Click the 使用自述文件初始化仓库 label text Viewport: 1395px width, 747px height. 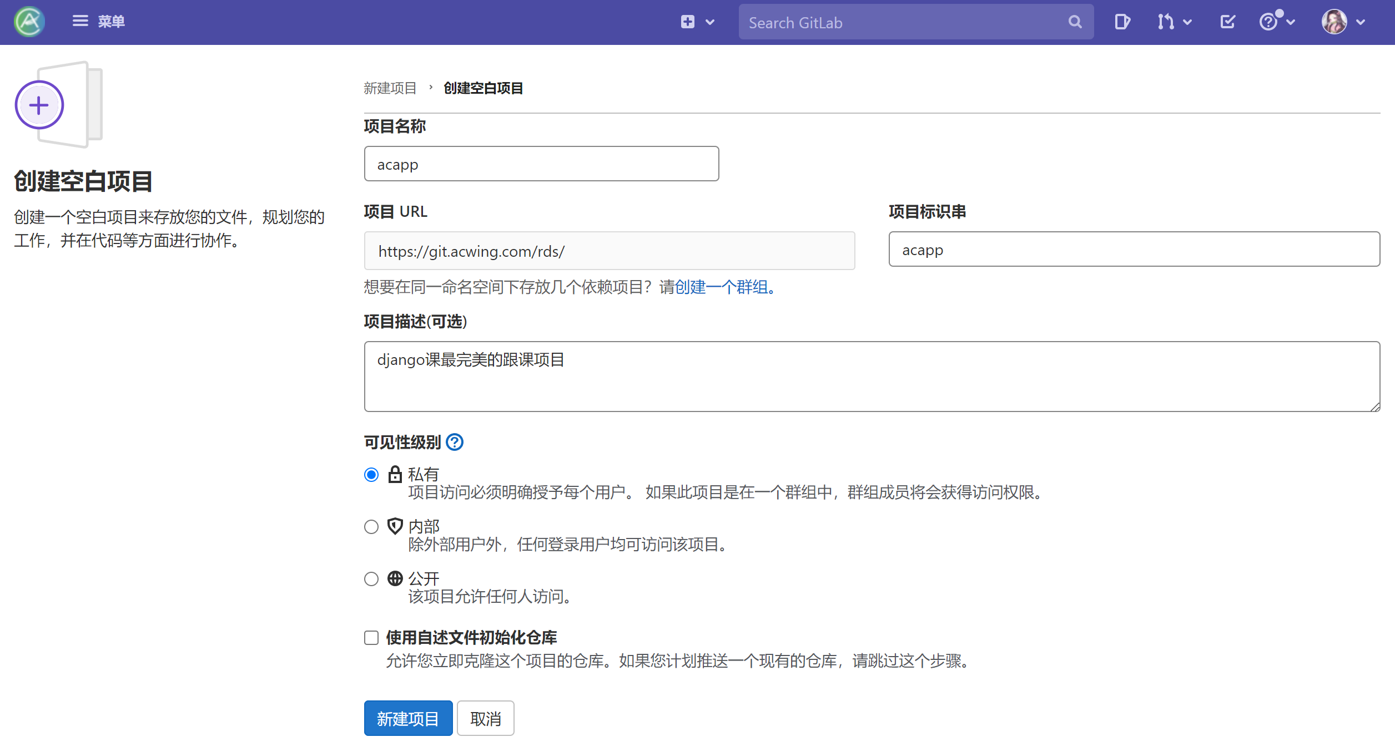click(x=471, y=638)
